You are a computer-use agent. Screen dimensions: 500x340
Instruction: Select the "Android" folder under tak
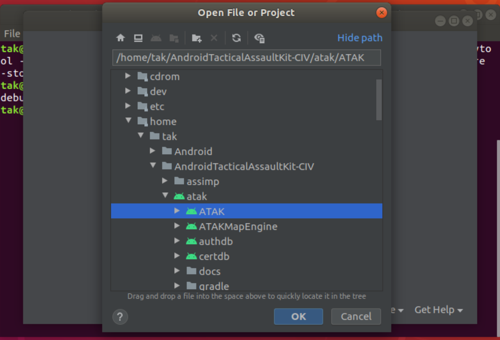click(247, 151)
